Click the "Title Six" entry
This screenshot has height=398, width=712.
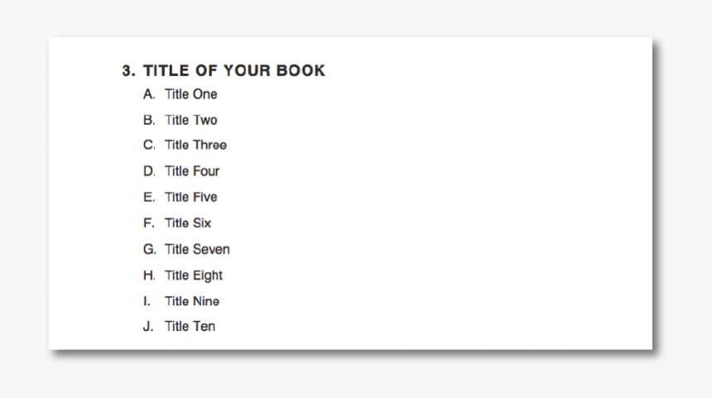pos(188,223)
